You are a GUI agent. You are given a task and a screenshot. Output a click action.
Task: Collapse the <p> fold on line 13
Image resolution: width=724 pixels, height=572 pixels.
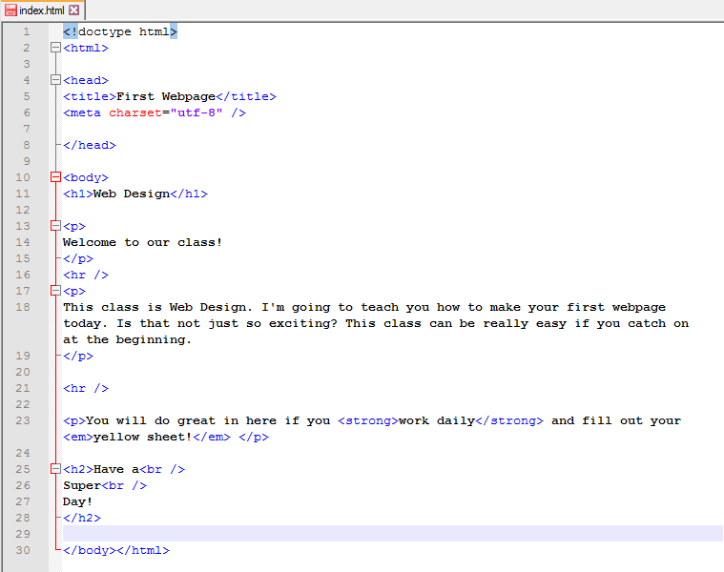pyautogui.click(x=55, y=226)
